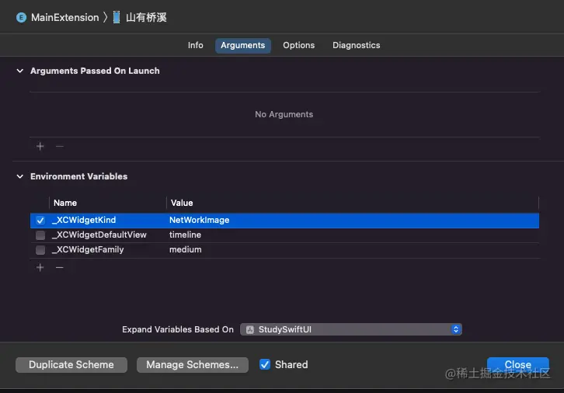The image size is (564, 393).
Task: Click the No Arguments placeholder text
Action: tap(284, 114)
